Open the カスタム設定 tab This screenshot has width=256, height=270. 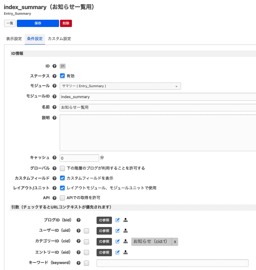tap(59, 39)
